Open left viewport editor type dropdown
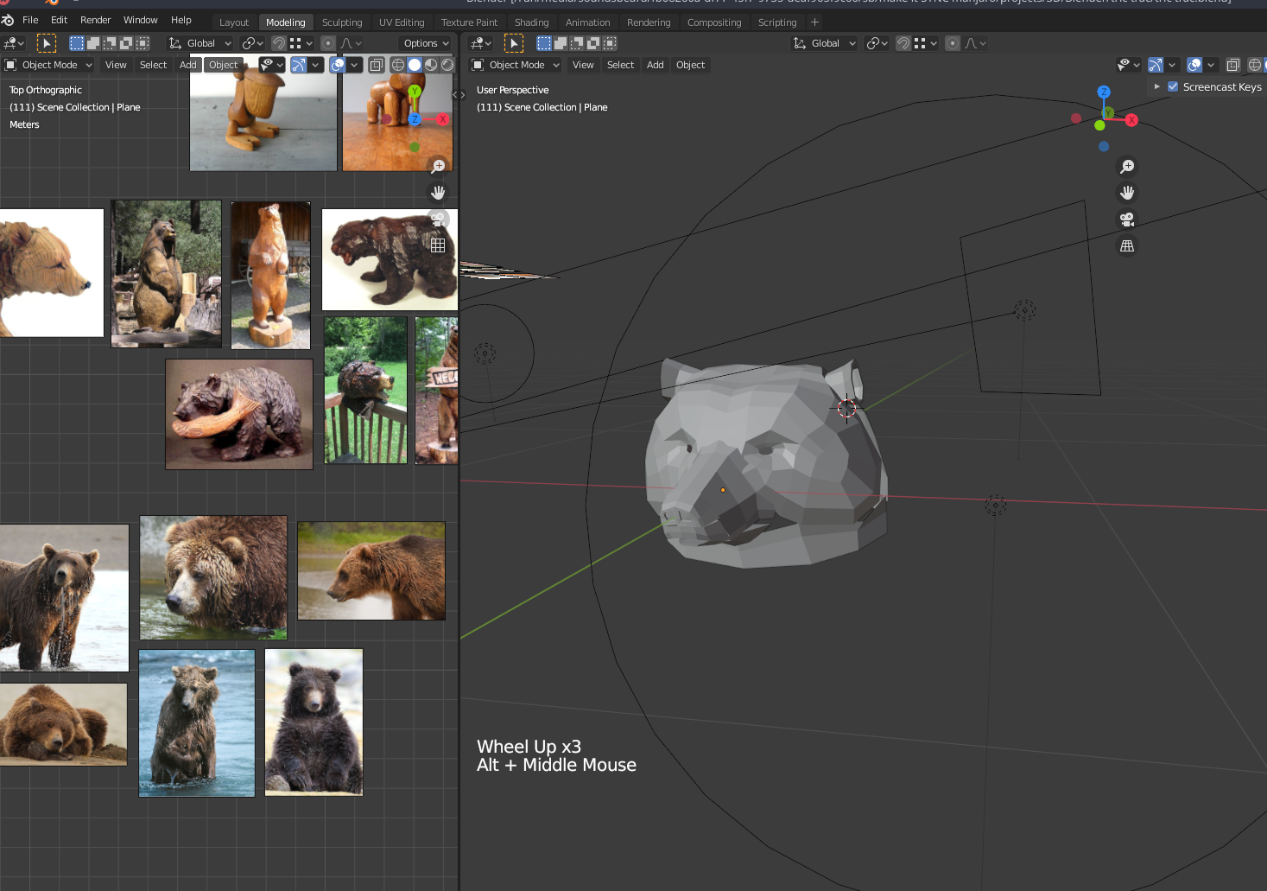 point(14,43)
